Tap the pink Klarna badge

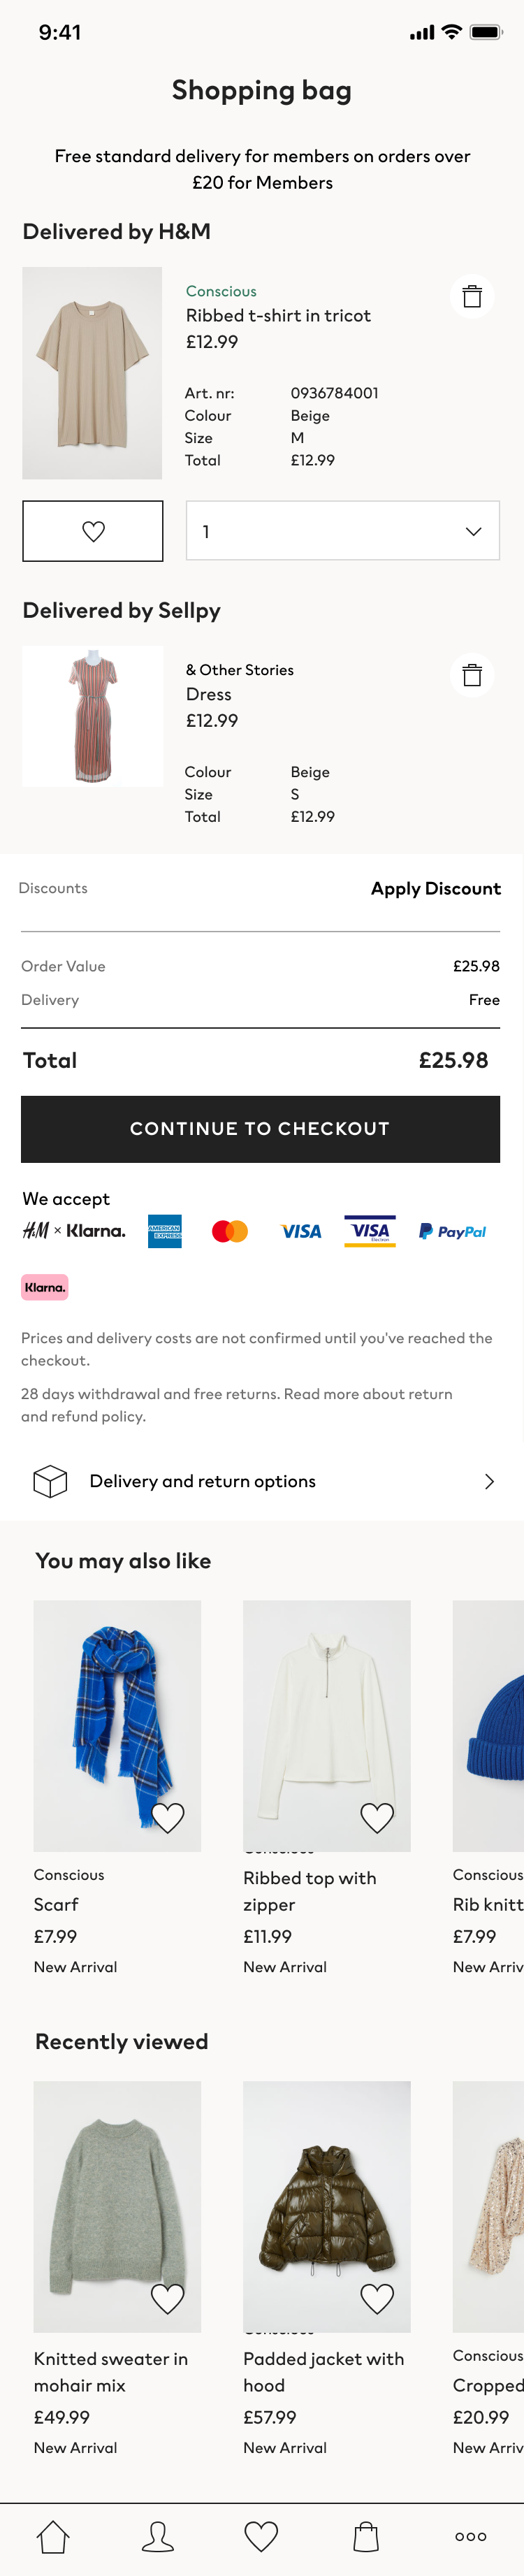pyautogui.click(x=45, y=1287)
